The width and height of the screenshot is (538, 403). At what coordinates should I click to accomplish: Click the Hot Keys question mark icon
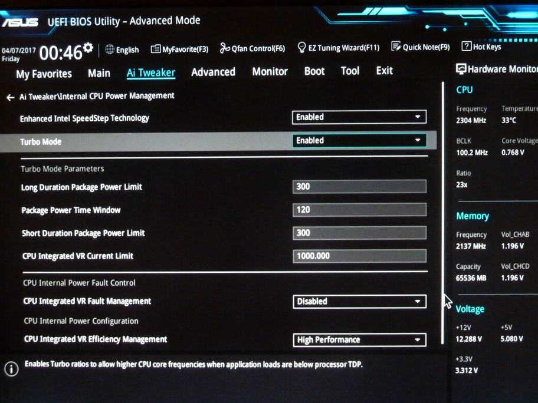click(x=466, y=46)
